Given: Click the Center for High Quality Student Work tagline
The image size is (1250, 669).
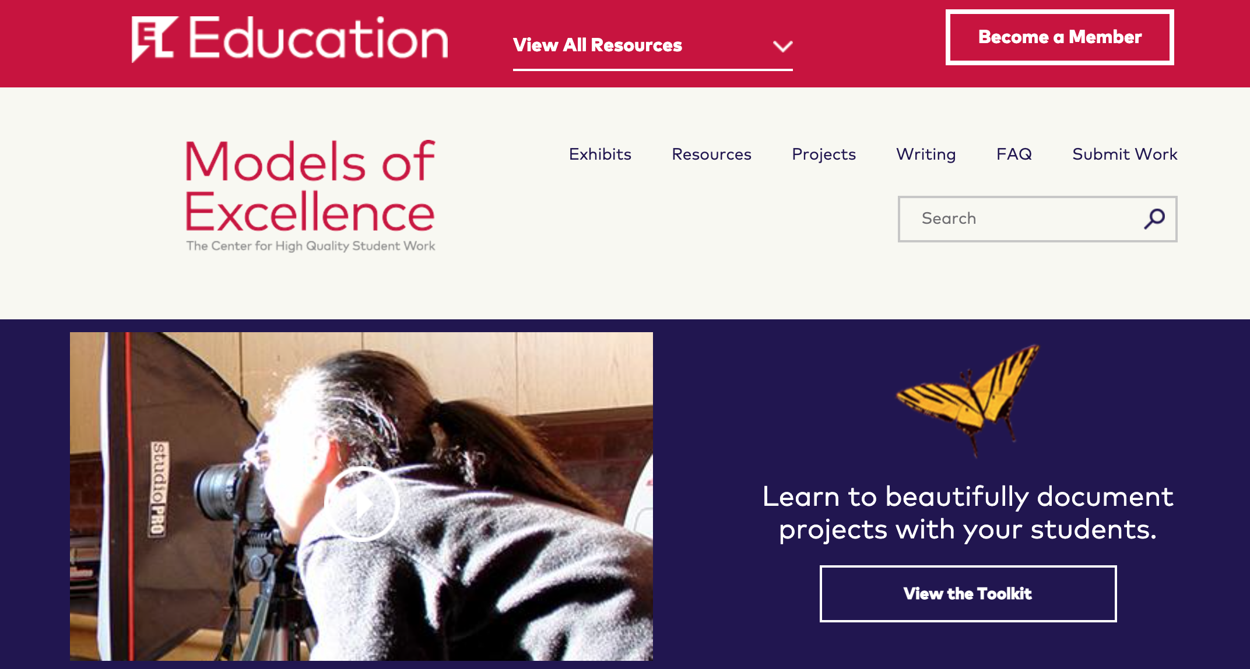Looking at the screenshot, I should tap(311, 246).
